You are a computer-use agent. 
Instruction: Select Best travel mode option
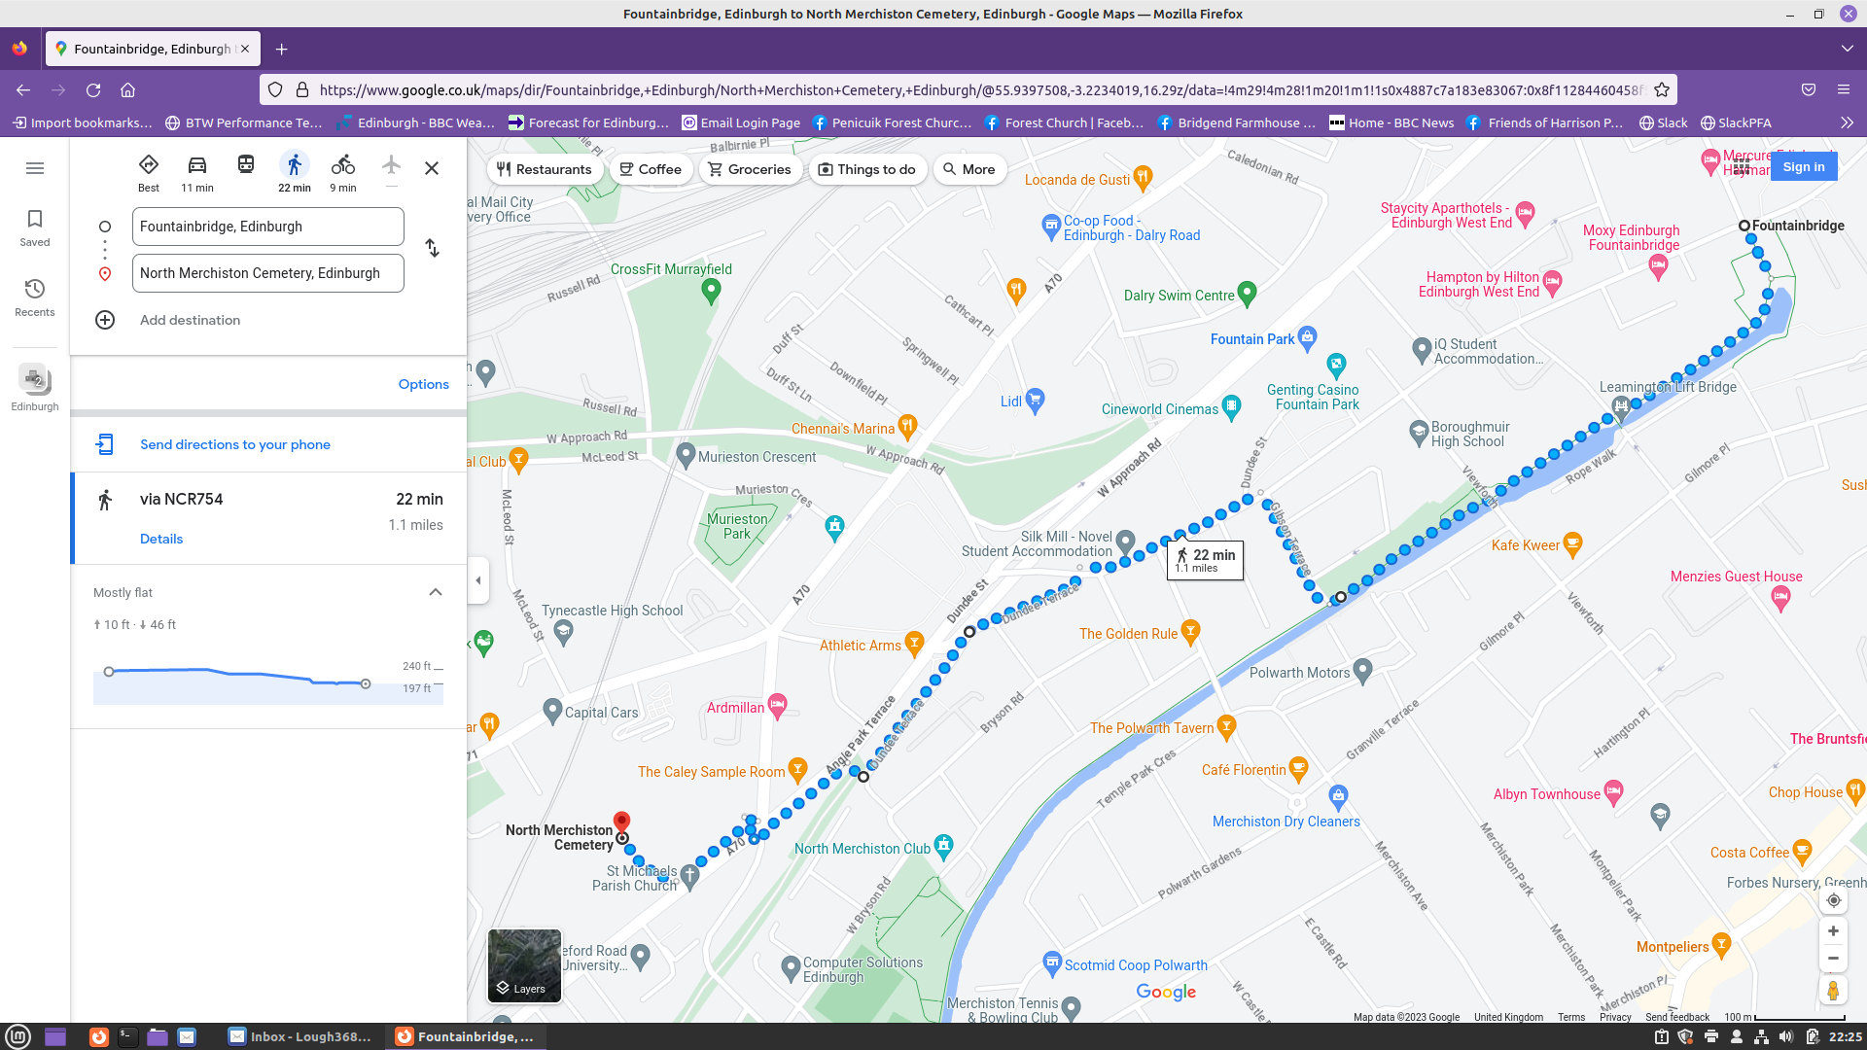pos(149,166)
